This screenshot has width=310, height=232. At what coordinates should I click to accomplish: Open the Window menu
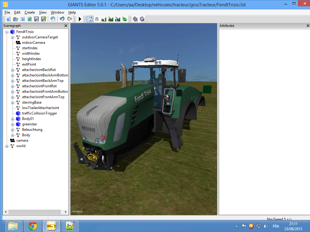click(58, 12)
